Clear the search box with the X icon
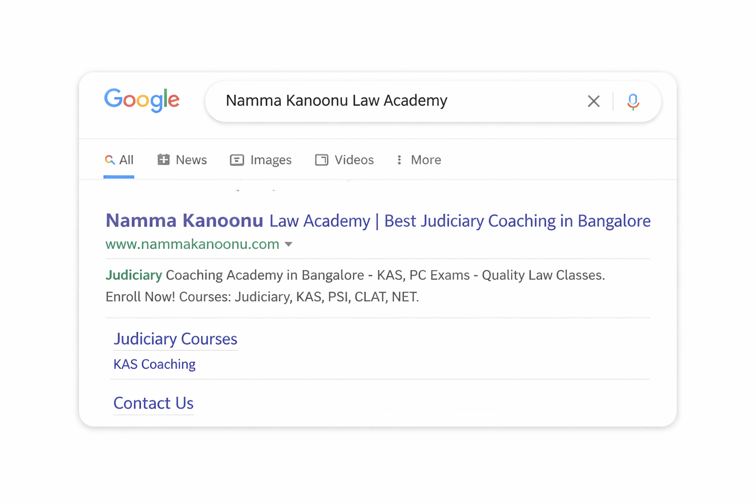 594,101
